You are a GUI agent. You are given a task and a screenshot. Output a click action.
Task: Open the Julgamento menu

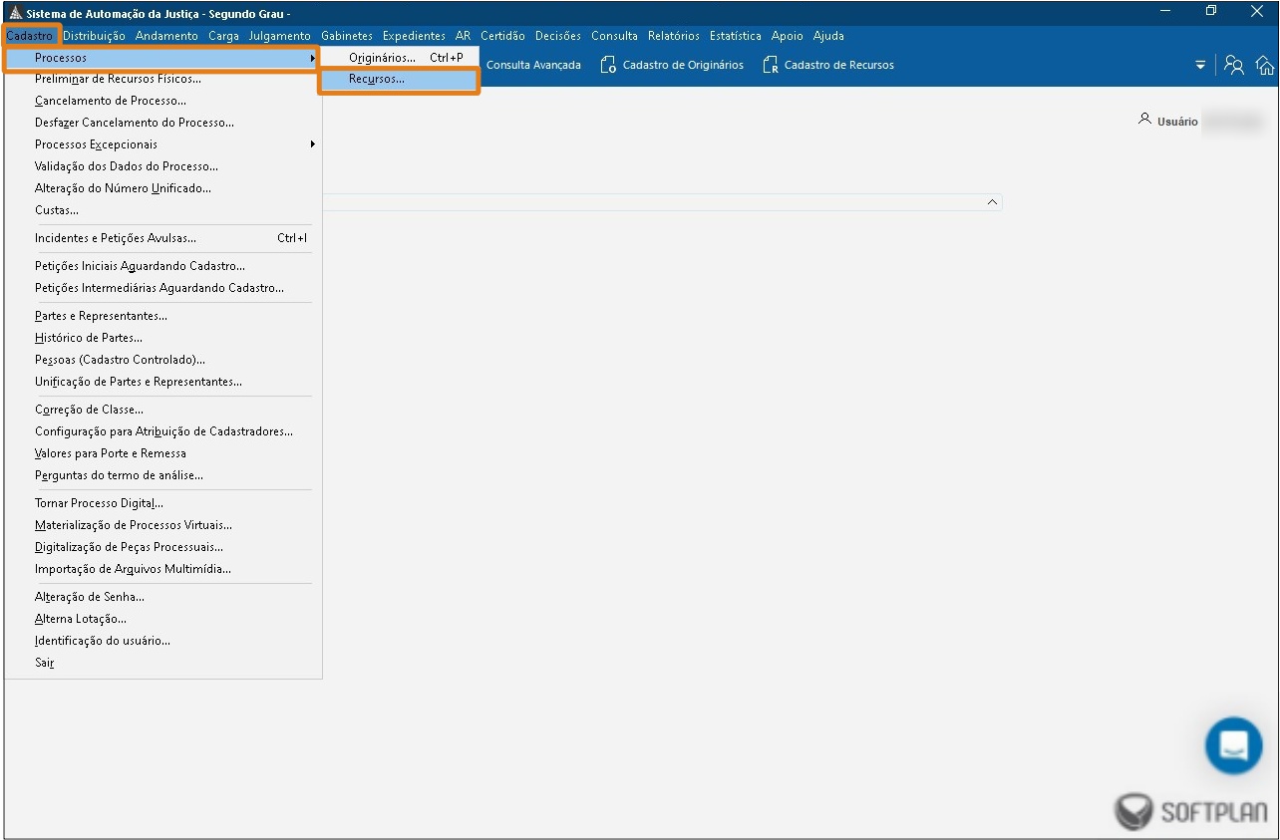click(279, 36)
